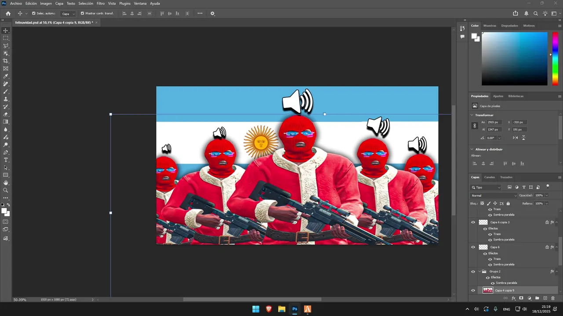The width and height of the screenshot is (563, 316).
Task: Hide the Capa 4 copia 9 layer
Action: pos(473,291)
